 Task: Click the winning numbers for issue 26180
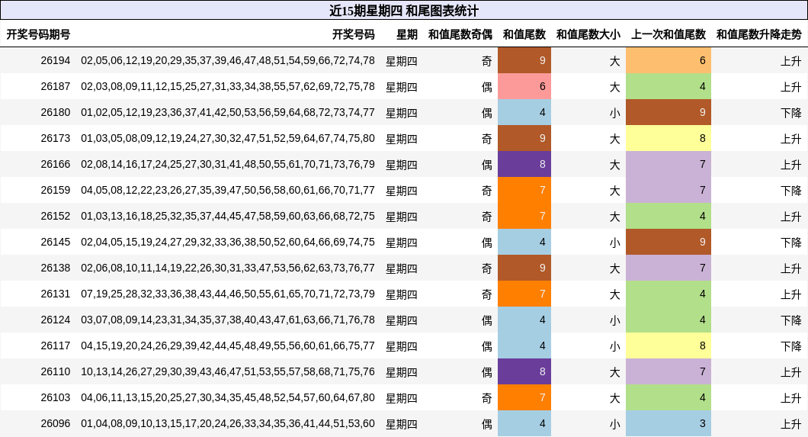228,112
